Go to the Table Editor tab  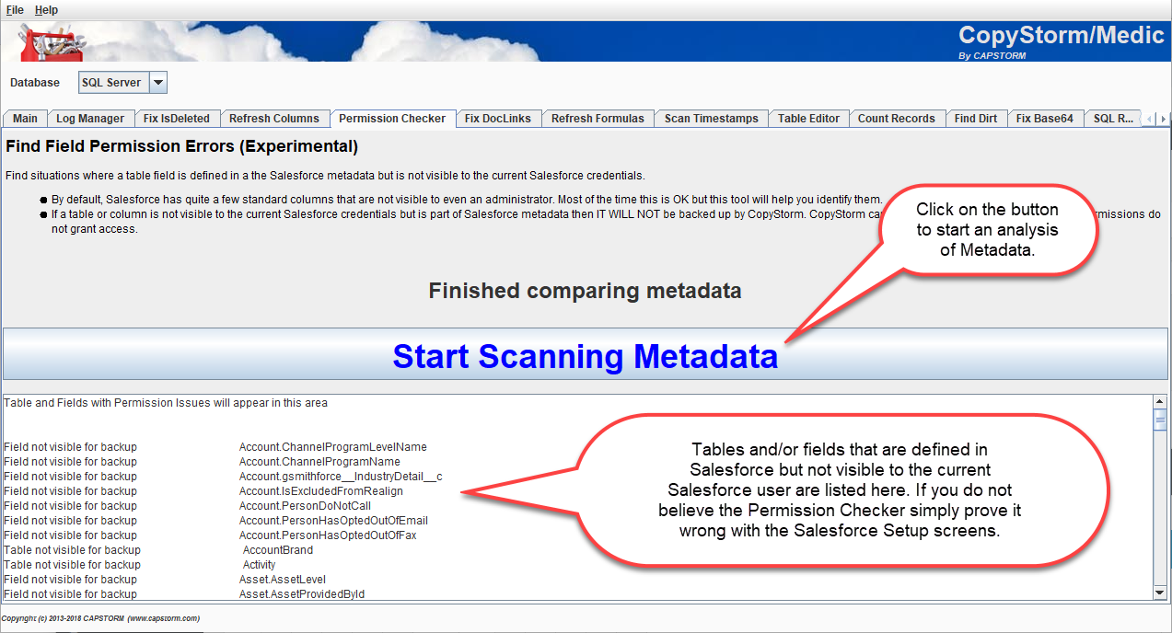click(809, 119)
